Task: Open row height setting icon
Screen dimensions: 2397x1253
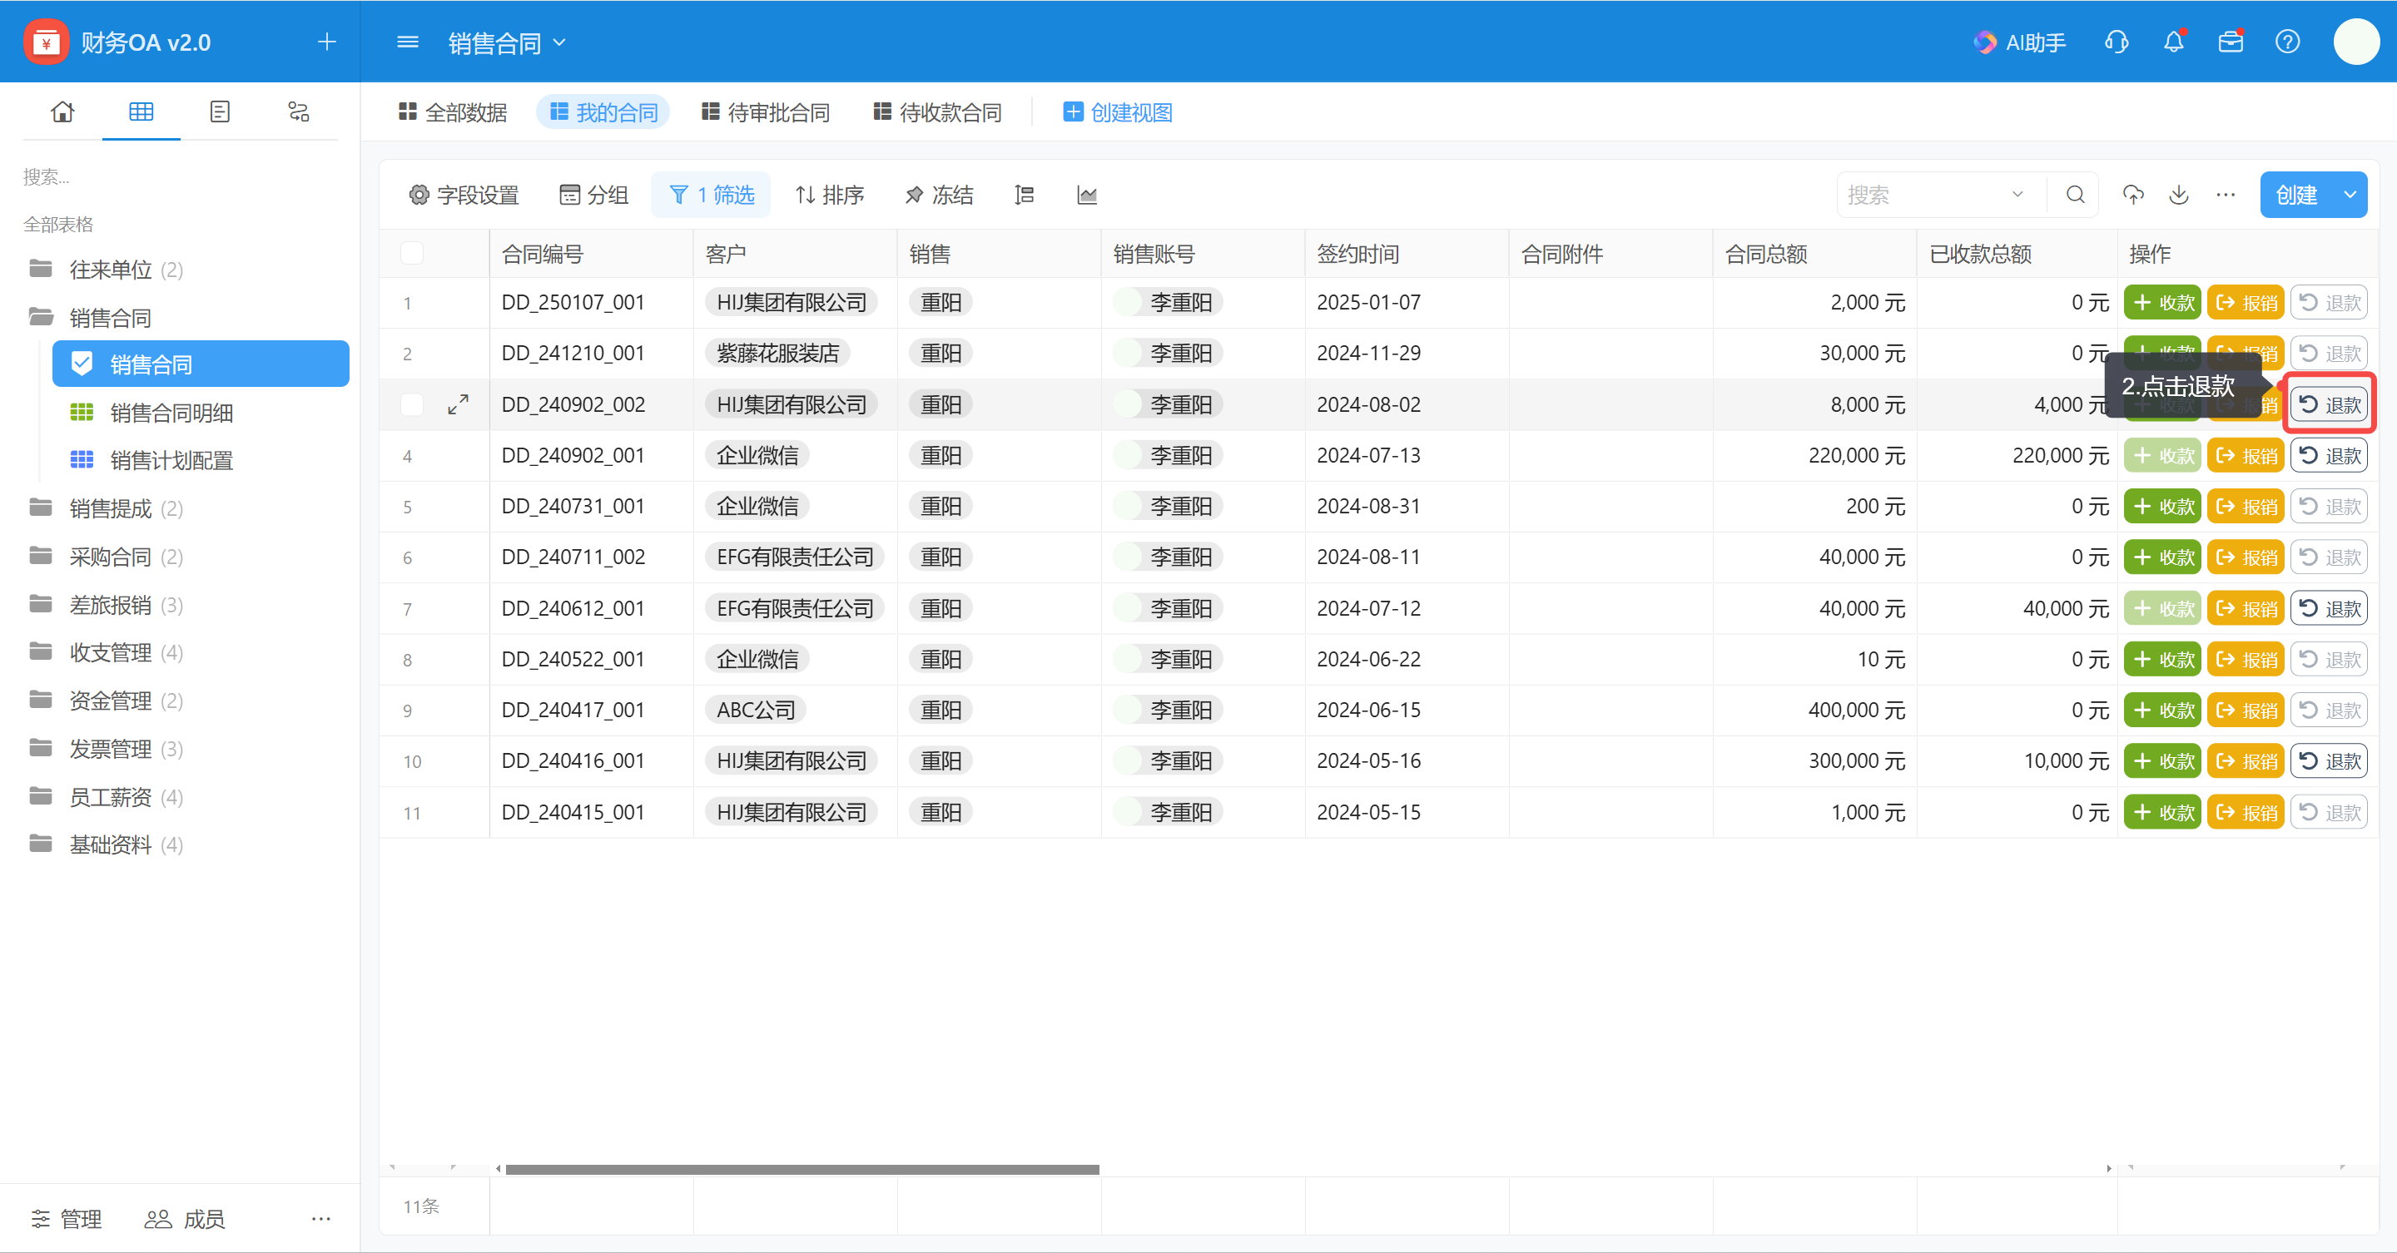Action: pyautogui.click(x=1025, y=195)
